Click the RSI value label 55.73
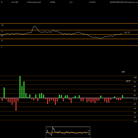Image resolution: width=138 pixels, height=138 pixels. (x=127, y=33)
